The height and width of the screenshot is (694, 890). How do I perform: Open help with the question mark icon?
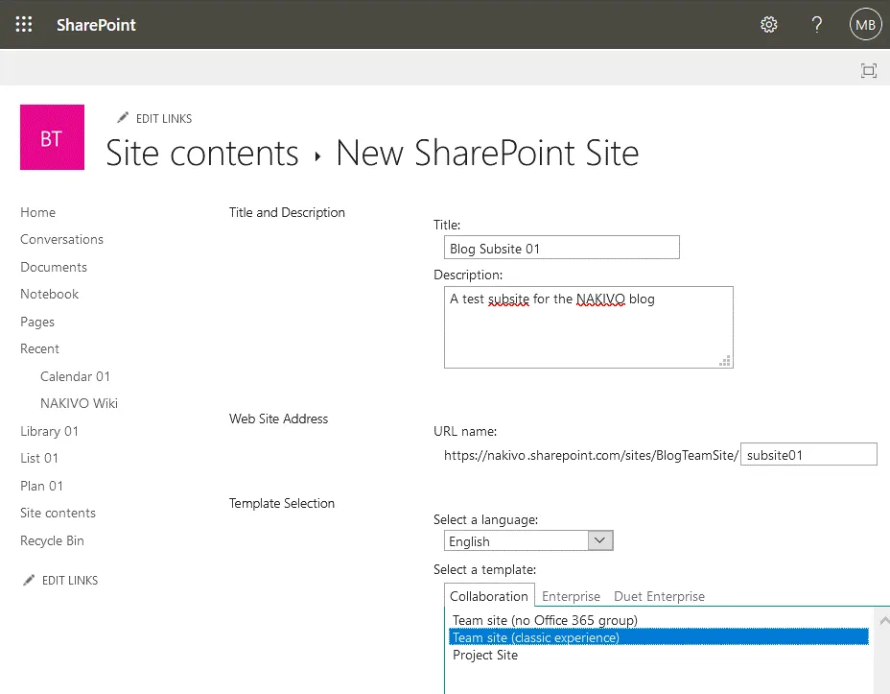coord(816,24)
